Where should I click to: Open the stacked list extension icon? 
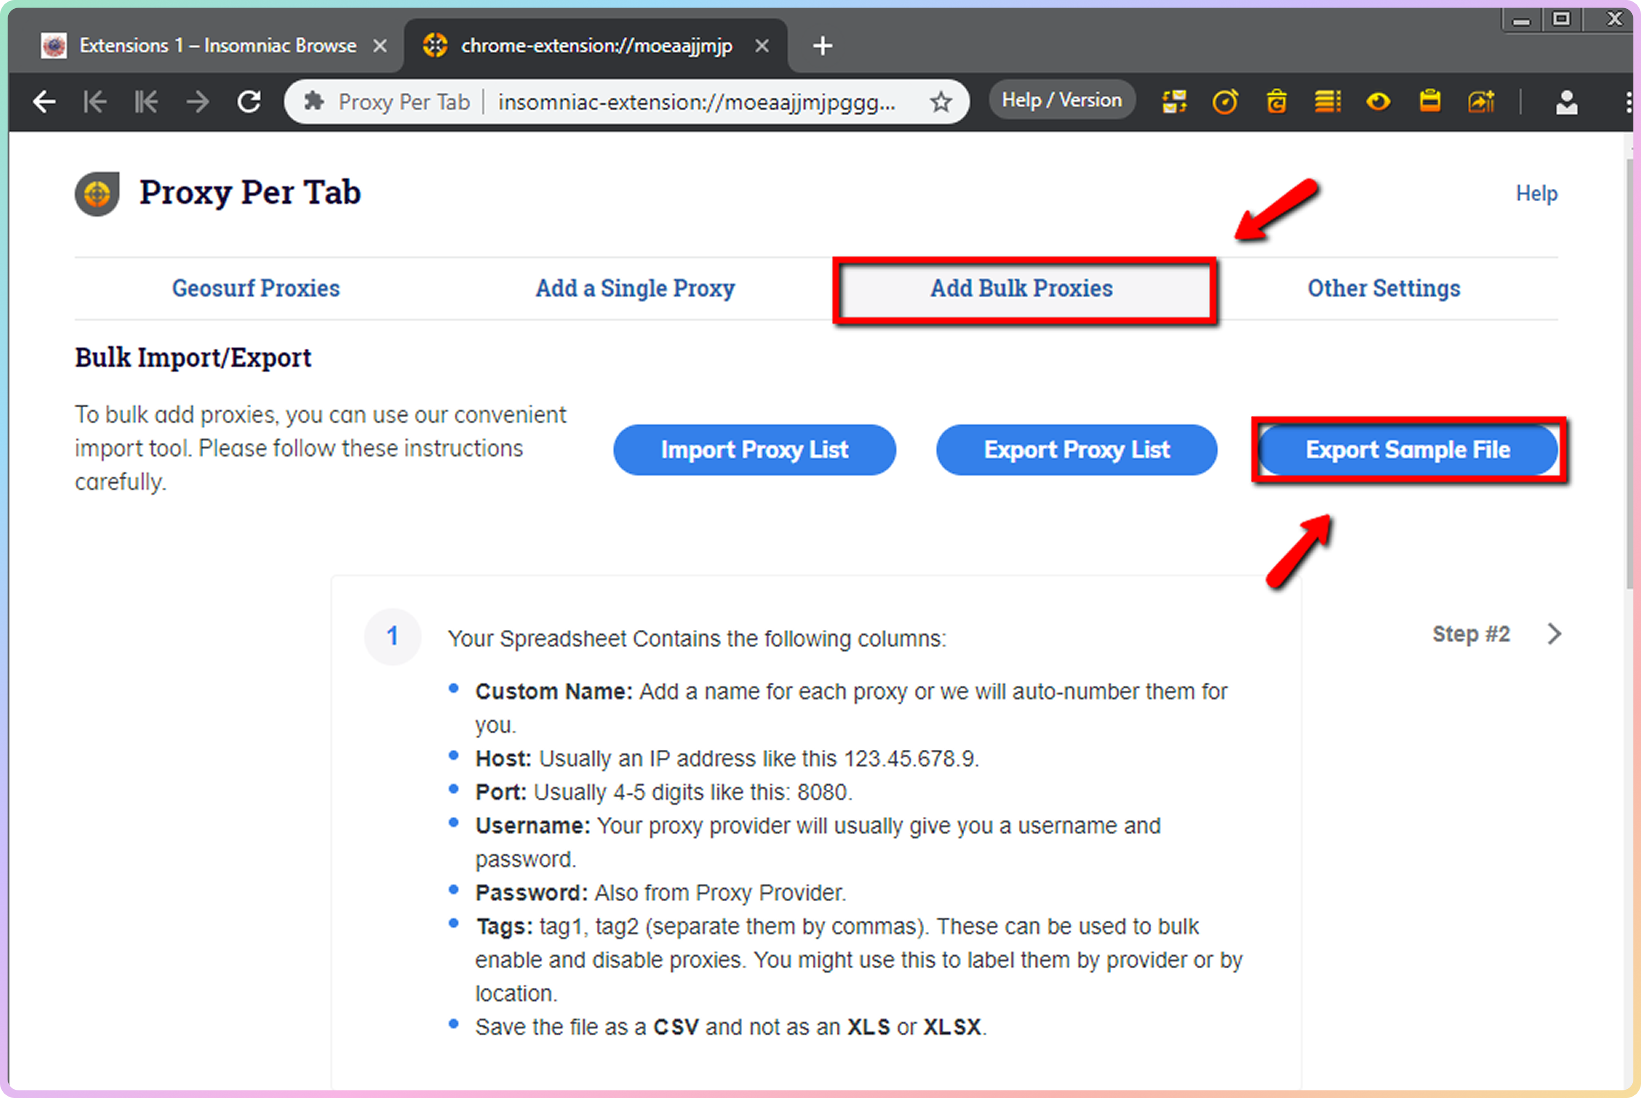1327,101
